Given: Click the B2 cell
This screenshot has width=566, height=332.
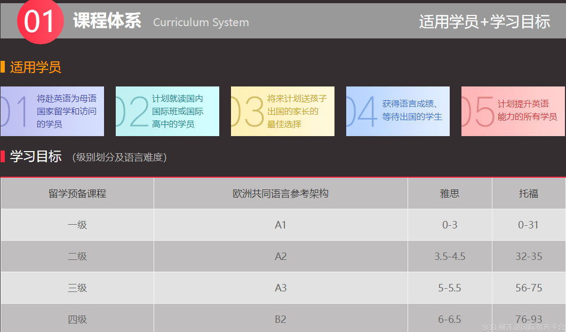Looking at the screenshot, I should click(281, 319).
